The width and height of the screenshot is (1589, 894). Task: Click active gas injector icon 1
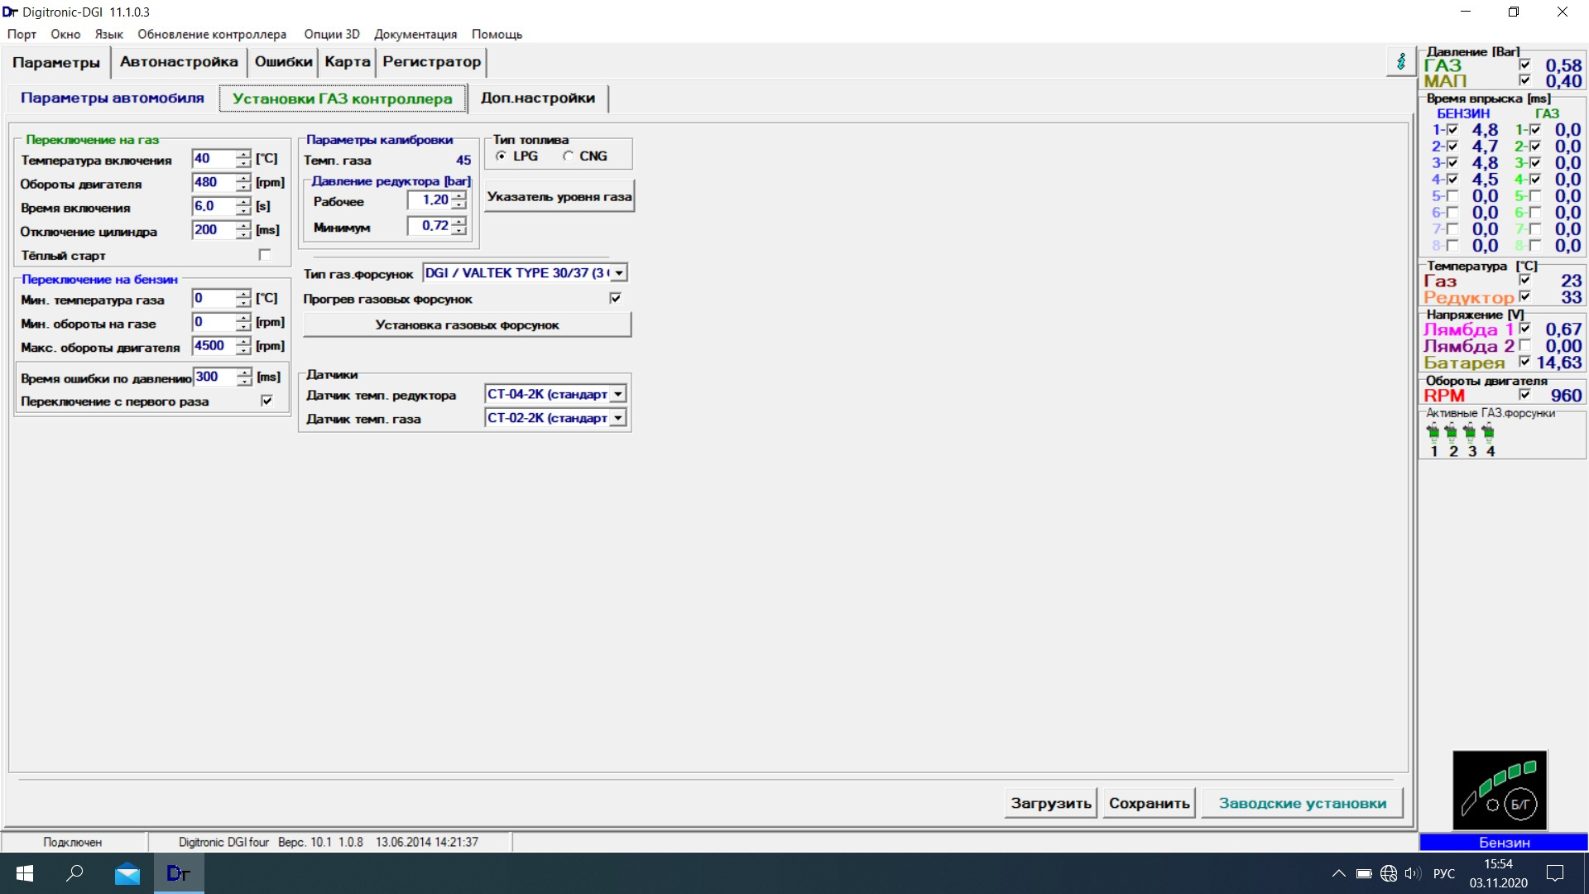[1433, 432]
